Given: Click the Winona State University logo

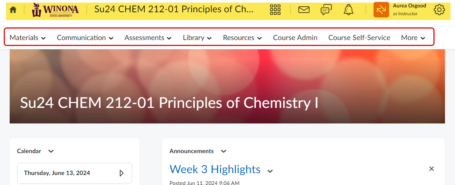Looking at the screenshot, I should coord(55,10).
